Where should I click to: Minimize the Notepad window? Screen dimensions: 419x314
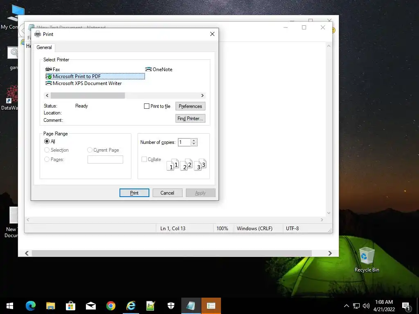pos(286,27)
